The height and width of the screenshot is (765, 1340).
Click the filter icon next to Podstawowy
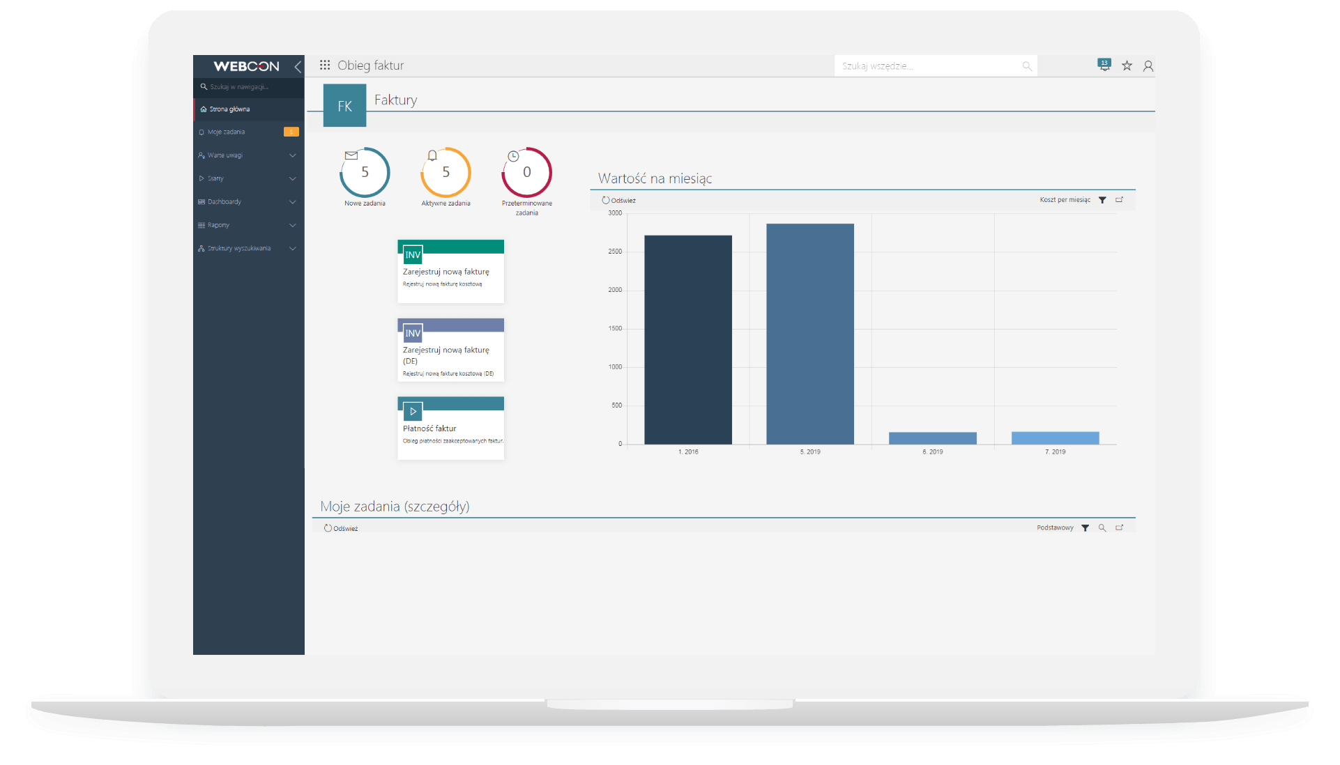1085,528
